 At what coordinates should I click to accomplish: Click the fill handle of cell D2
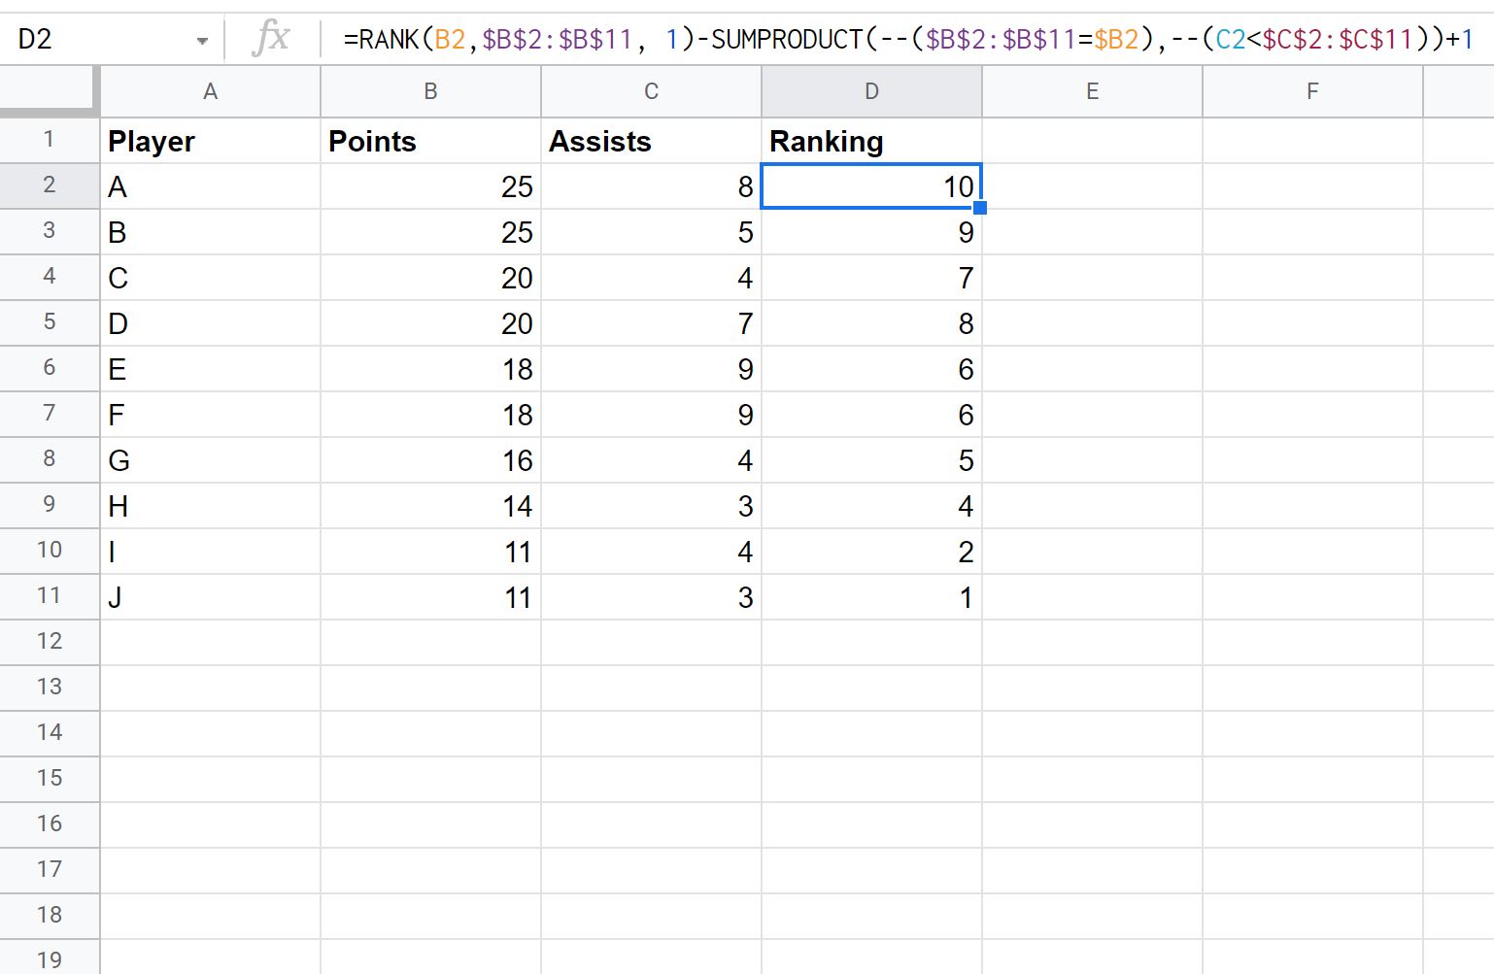tap(980, 208)
